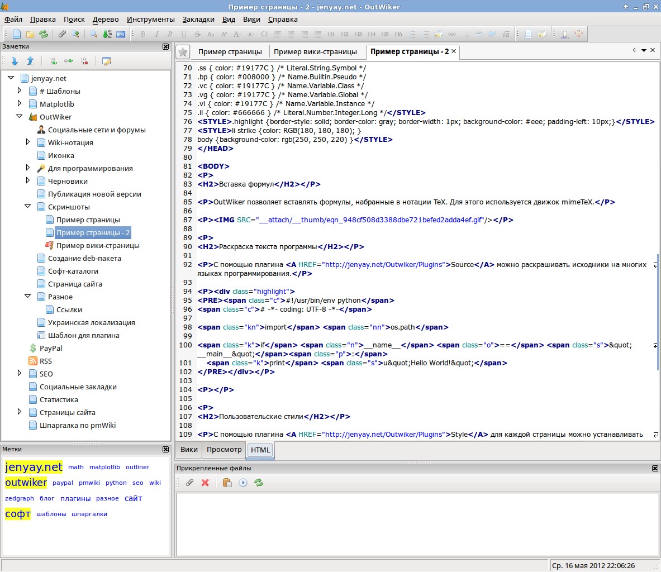
Task: Collapse the Скриншоты tree node
Action: [x=28, y=207]
